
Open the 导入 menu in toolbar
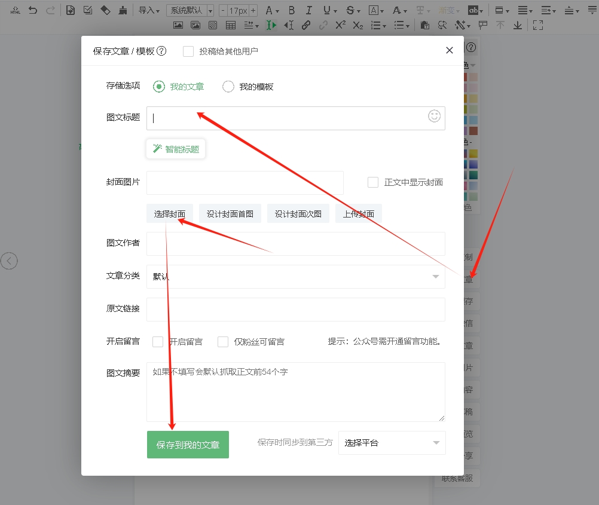pos(149,10)
